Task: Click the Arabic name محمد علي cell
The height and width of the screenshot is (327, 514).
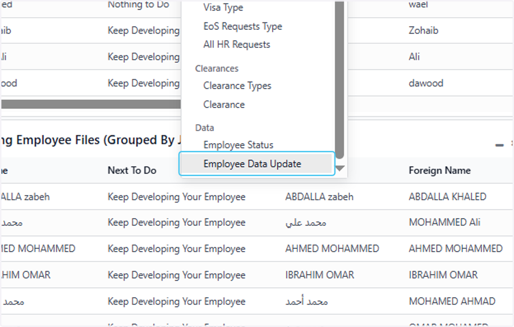Action: click(x=306, y=223)
